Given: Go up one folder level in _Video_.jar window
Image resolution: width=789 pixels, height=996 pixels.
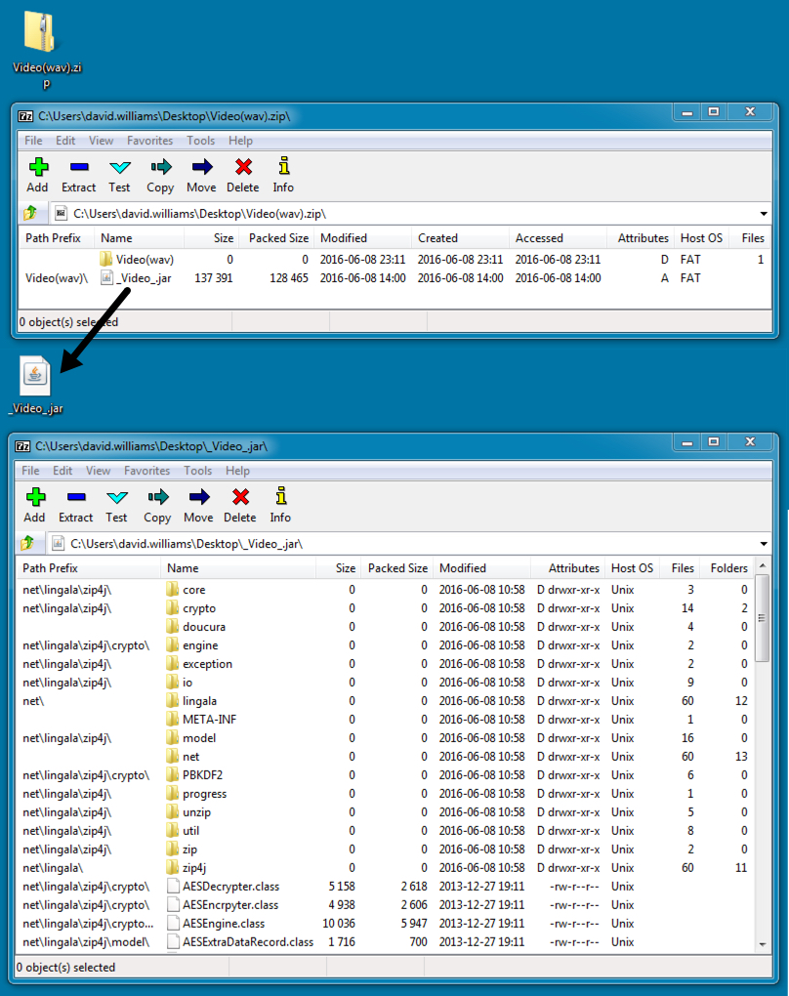Looking at the screenshot, I should [30, 543].
